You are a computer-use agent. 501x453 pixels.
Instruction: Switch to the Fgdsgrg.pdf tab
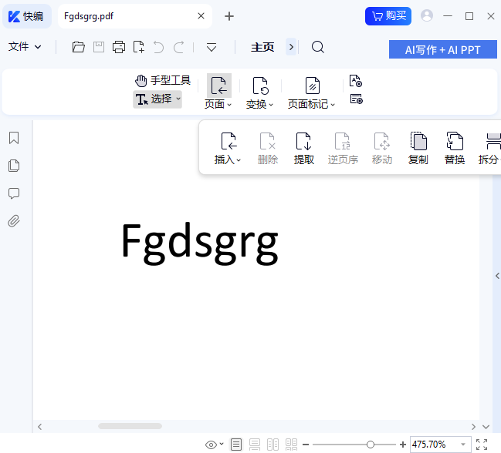click(124, 15)
